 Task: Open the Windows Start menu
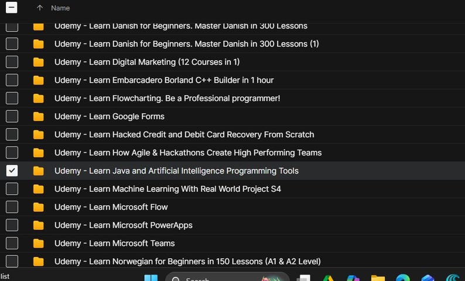point(151,278)
